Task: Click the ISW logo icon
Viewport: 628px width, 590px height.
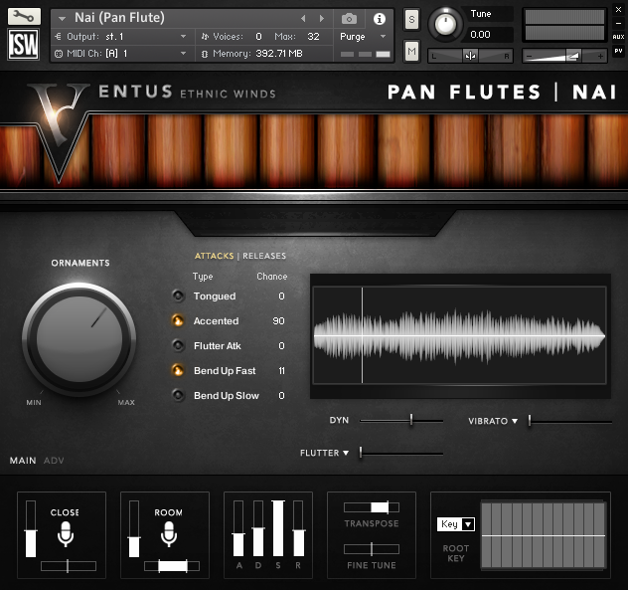Action: (x=24, y=45)
